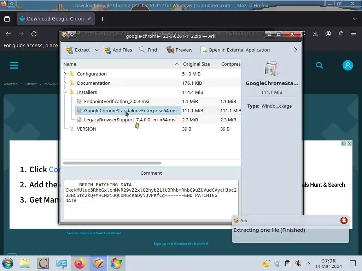362x271 pixels.
Task: Open the G application in taskbar
Action: [x=43, y=263]
